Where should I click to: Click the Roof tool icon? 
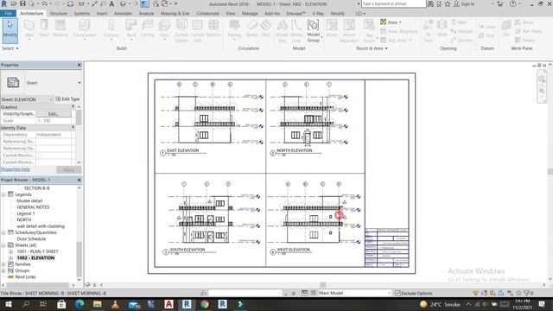(131, 25)
